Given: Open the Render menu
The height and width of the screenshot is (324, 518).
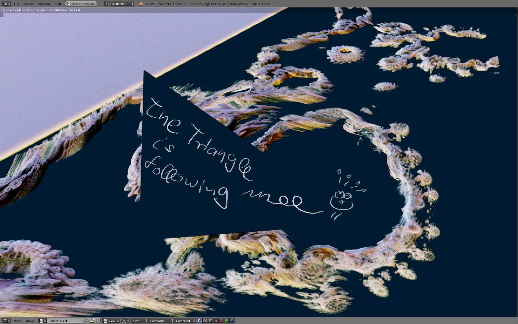Looking at the screenshot, I should click(x=29, y=4).
